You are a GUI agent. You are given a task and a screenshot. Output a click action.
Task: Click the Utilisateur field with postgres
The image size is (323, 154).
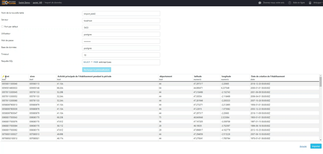(x=121, y=34)
